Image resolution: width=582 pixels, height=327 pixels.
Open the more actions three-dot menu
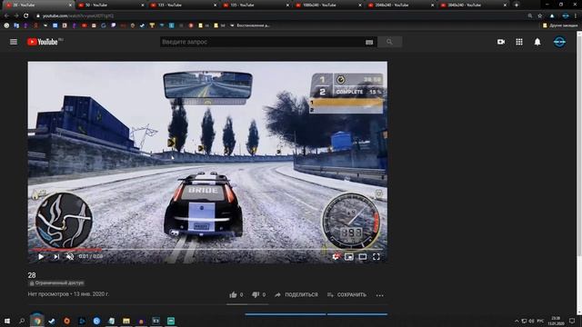[380, 295]
